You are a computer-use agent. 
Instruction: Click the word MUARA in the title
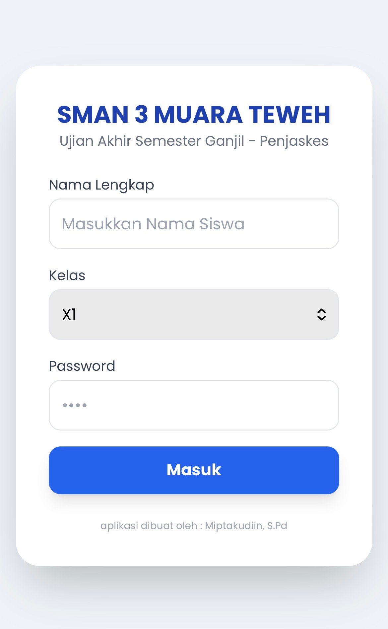coord(198,115)
